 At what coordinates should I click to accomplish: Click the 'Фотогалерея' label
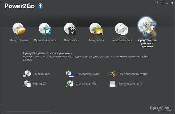pyautogui.click(x=96, y=40)
